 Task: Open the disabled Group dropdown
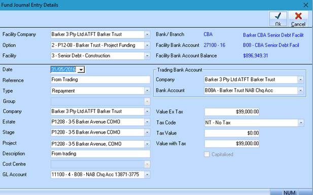coord(147,101)
